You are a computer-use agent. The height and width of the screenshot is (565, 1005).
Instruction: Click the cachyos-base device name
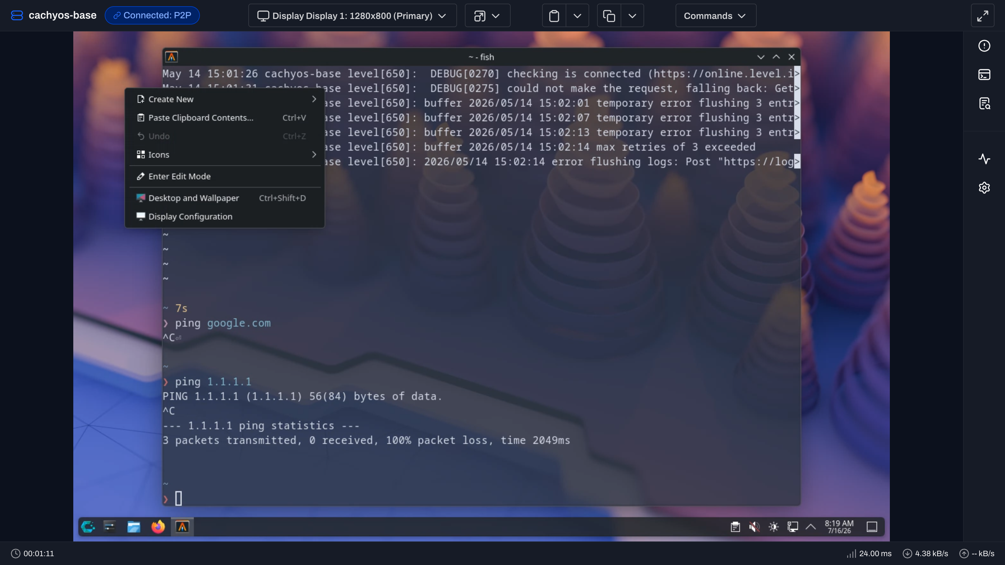click(x=62, y=15)
